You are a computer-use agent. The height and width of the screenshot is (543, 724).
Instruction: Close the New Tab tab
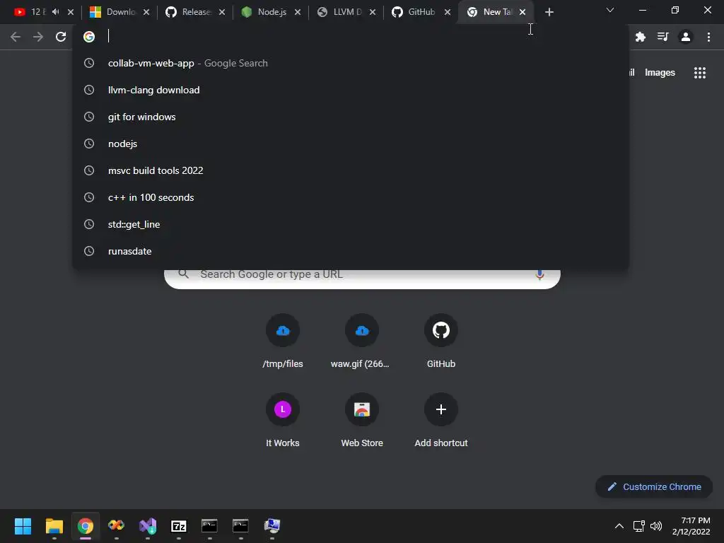pos(522,12)
